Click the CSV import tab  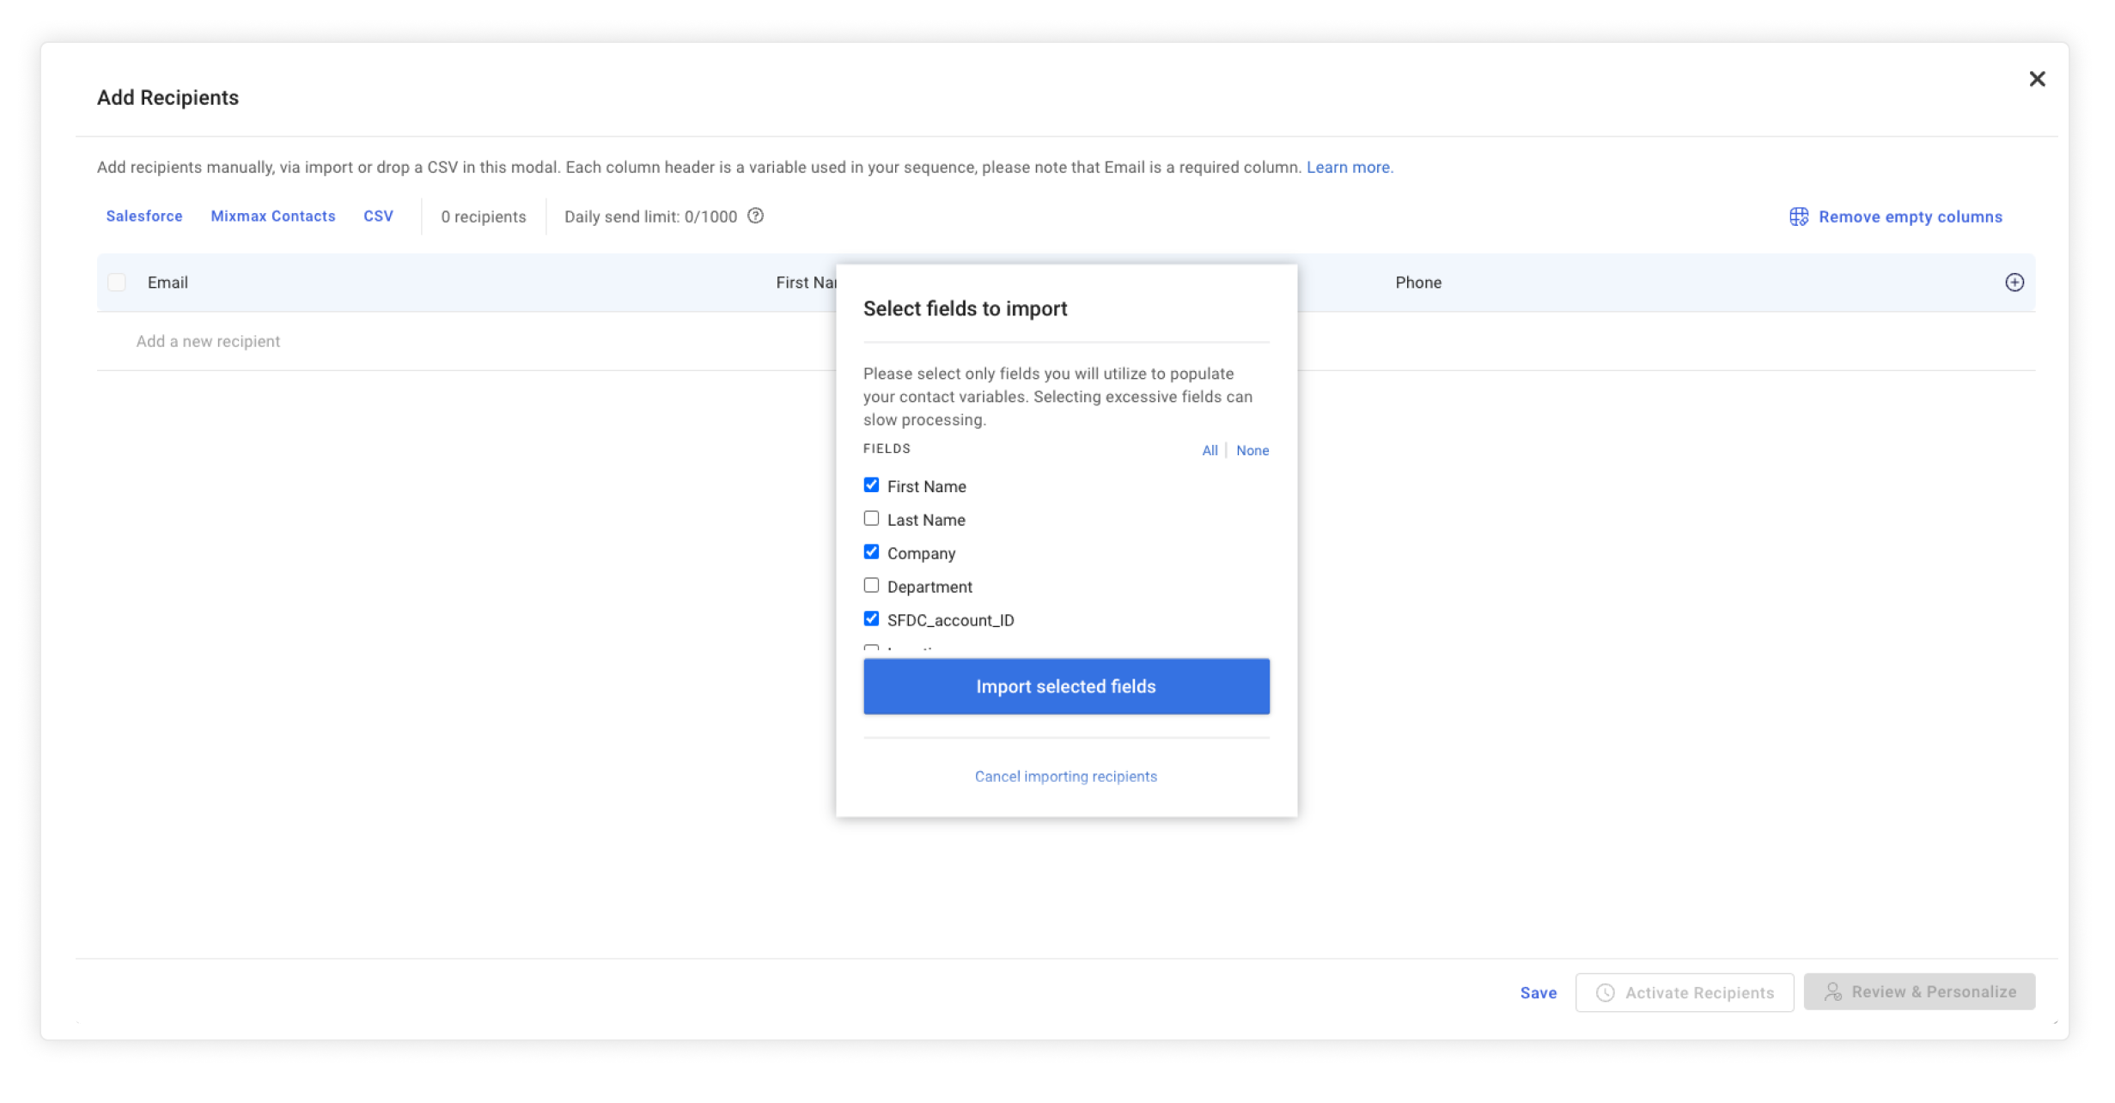tap(376, 216)
